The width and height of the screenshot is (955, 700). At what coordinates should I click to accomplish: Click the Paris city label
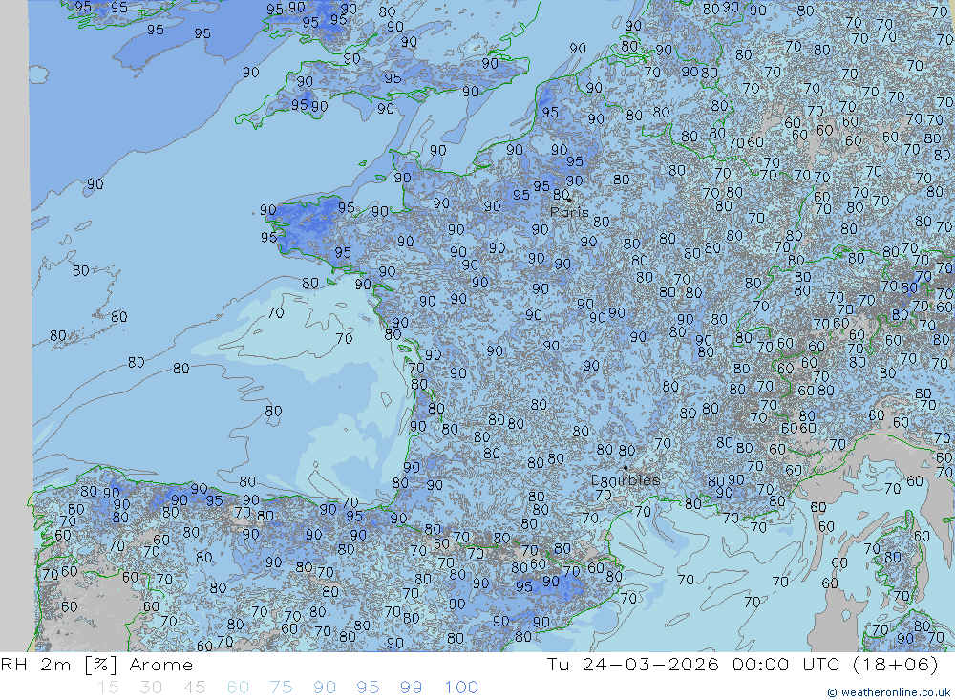[x=569, y=212]
